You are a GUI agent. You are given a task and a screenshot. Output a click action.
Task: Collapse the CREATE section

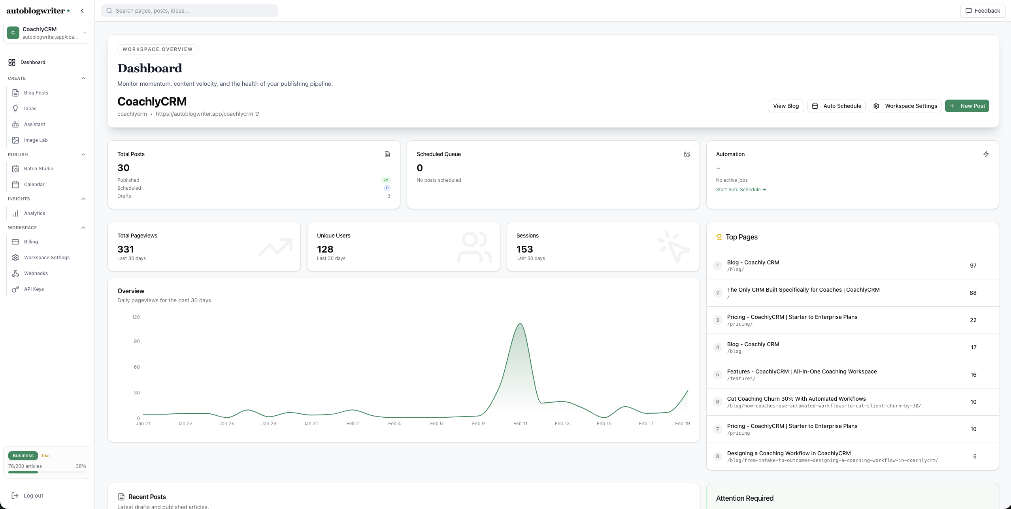[x=83, y=78]
